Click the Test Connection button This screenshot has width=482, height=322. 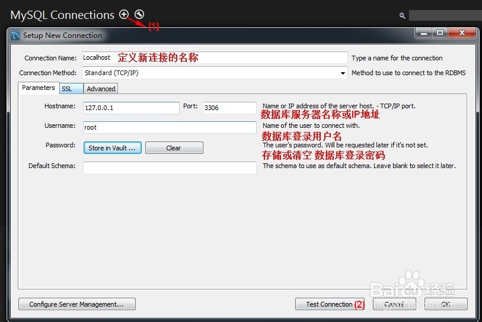point(330,304)
